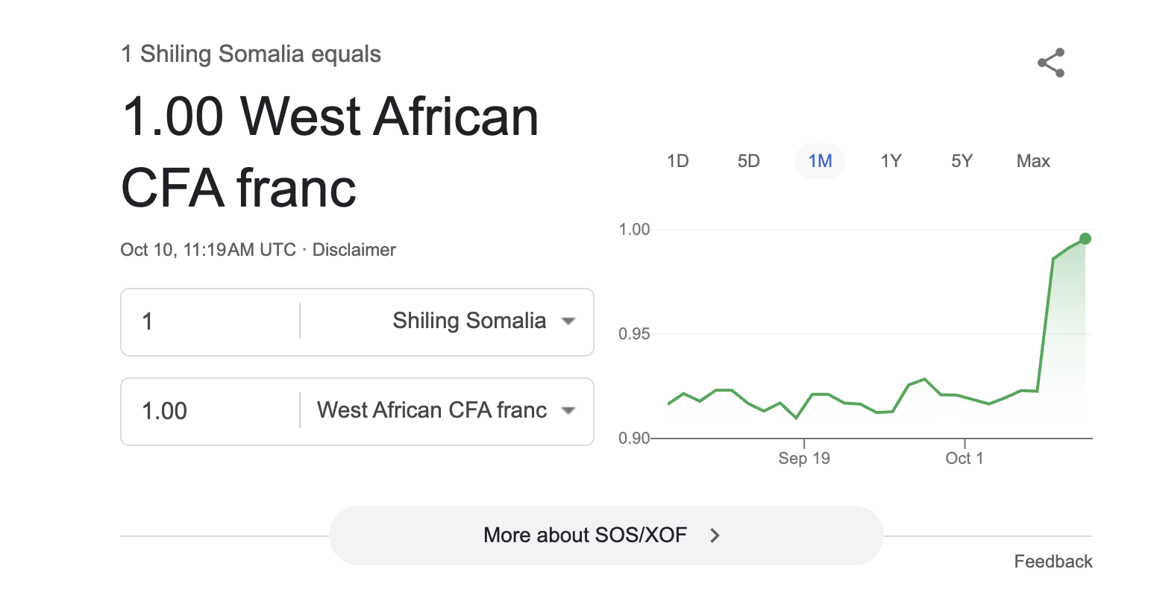Screen dimensions: 1154x616
Task: Show the Max chart range
Action: coord(1033,161)
